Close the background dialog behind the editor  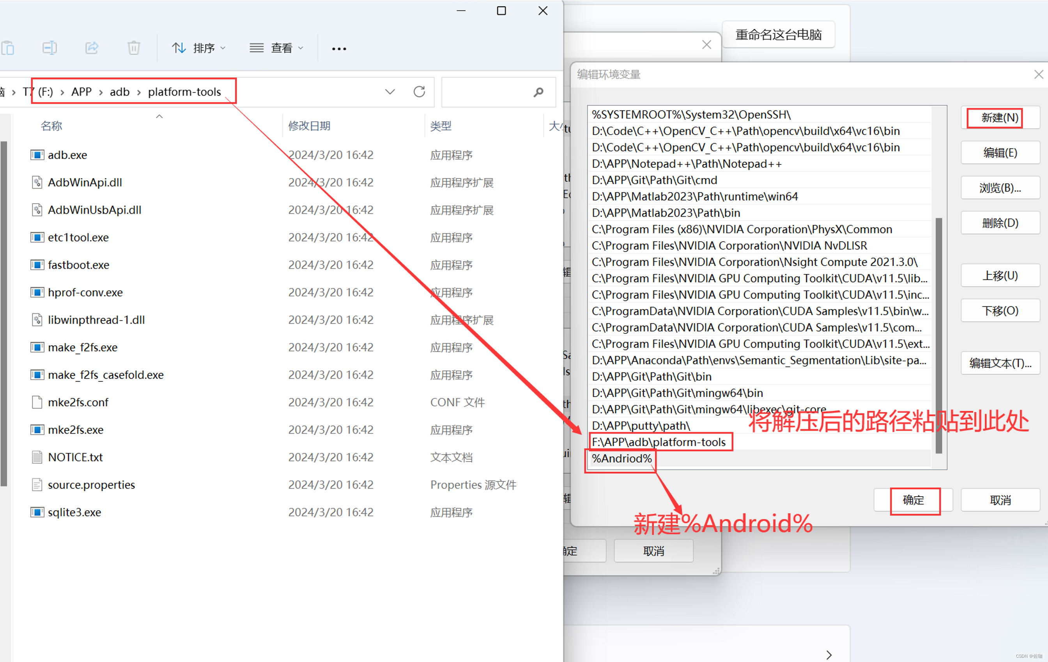click(x=706, y=44)
